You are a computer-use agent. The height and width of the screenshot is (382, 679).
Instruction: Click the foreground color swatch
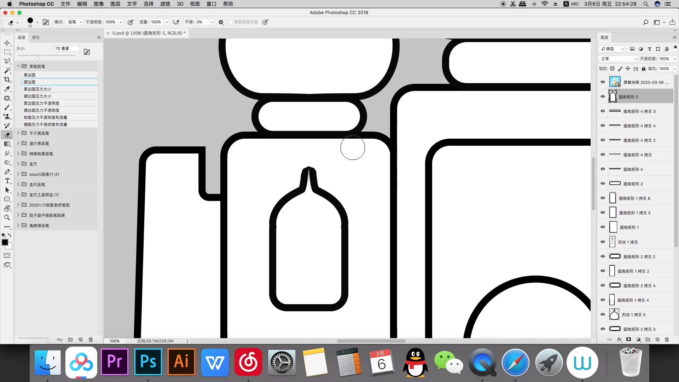point(5,242)
